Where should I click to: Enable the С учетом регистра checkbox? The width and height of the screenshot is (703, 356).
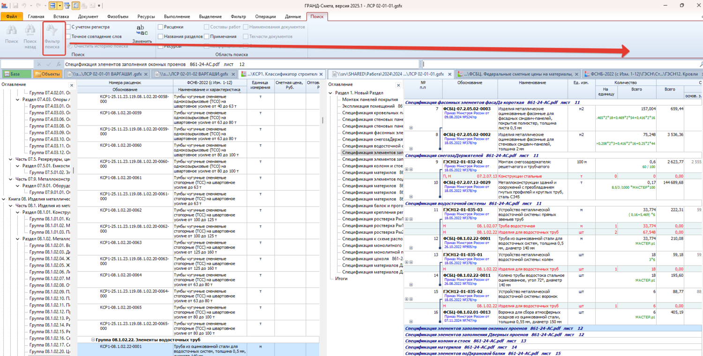point(68,27)
